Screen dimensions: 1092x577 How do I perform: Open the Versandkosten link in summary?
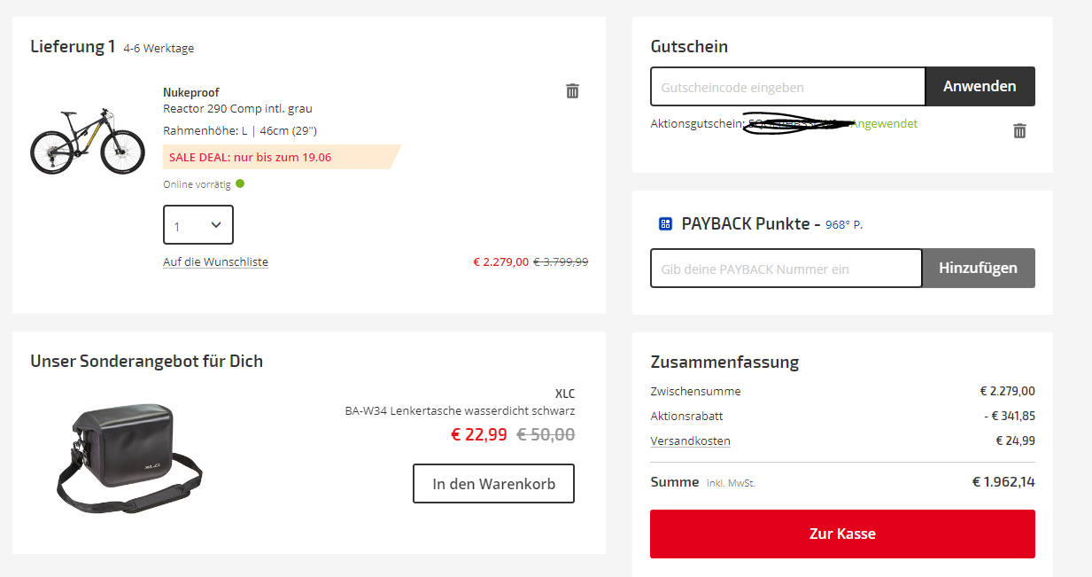point(690,441)
